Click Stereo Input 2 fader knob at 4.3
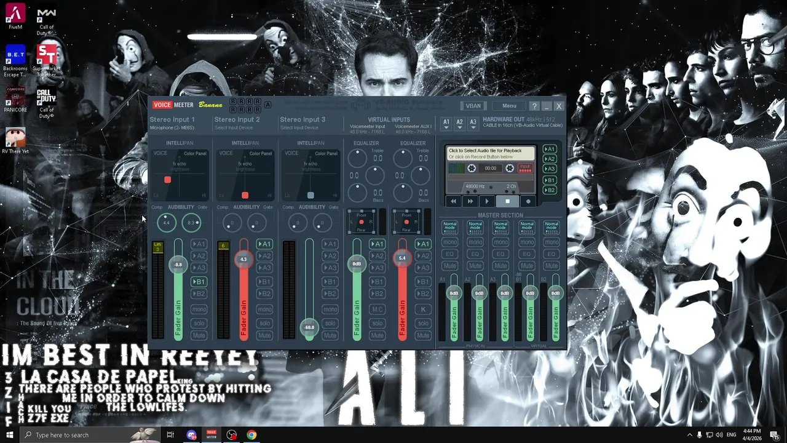This screenshot has height=443, width=787. click(243, 259)
